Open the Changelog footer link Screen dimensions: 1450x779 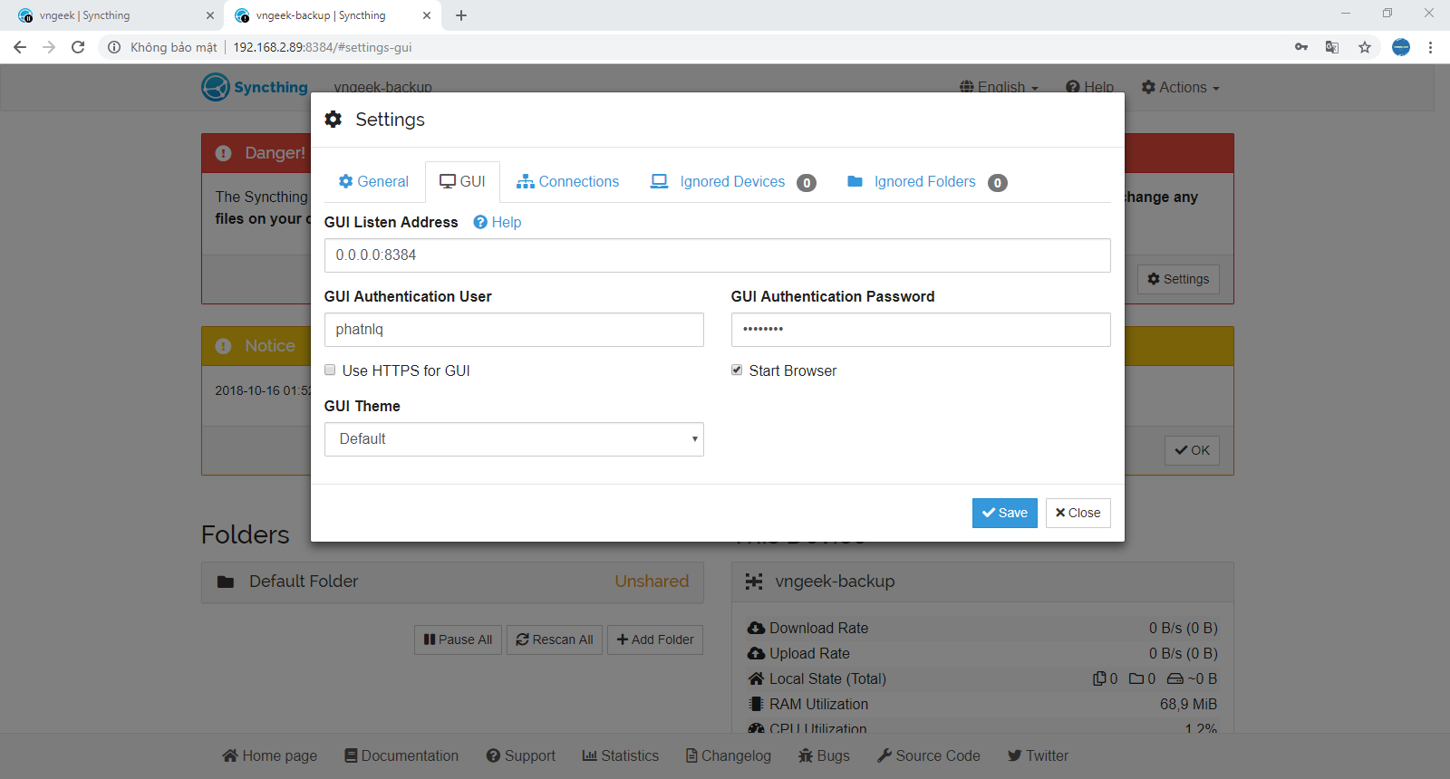pos(729,755)
